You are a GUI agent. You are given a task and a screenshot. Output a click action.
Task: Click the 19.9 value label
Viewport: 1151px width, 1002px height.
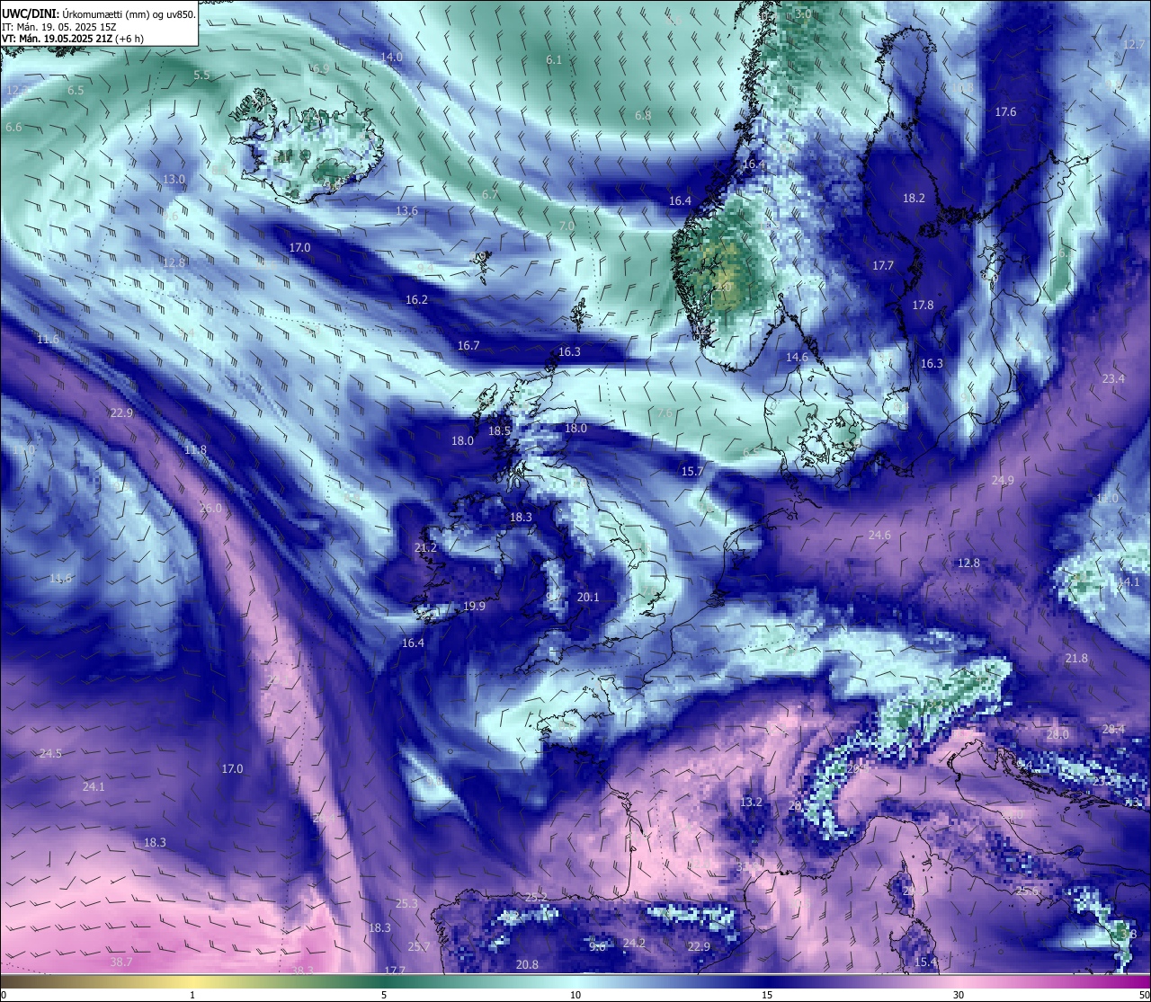coord(474,606)
